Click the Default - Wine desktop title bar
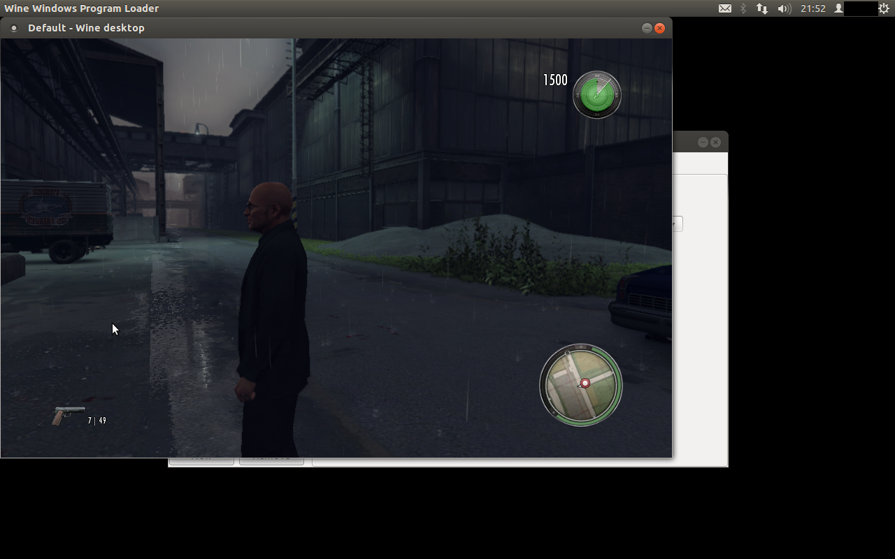This screenshot has width=895, height=559. [336, 28]
